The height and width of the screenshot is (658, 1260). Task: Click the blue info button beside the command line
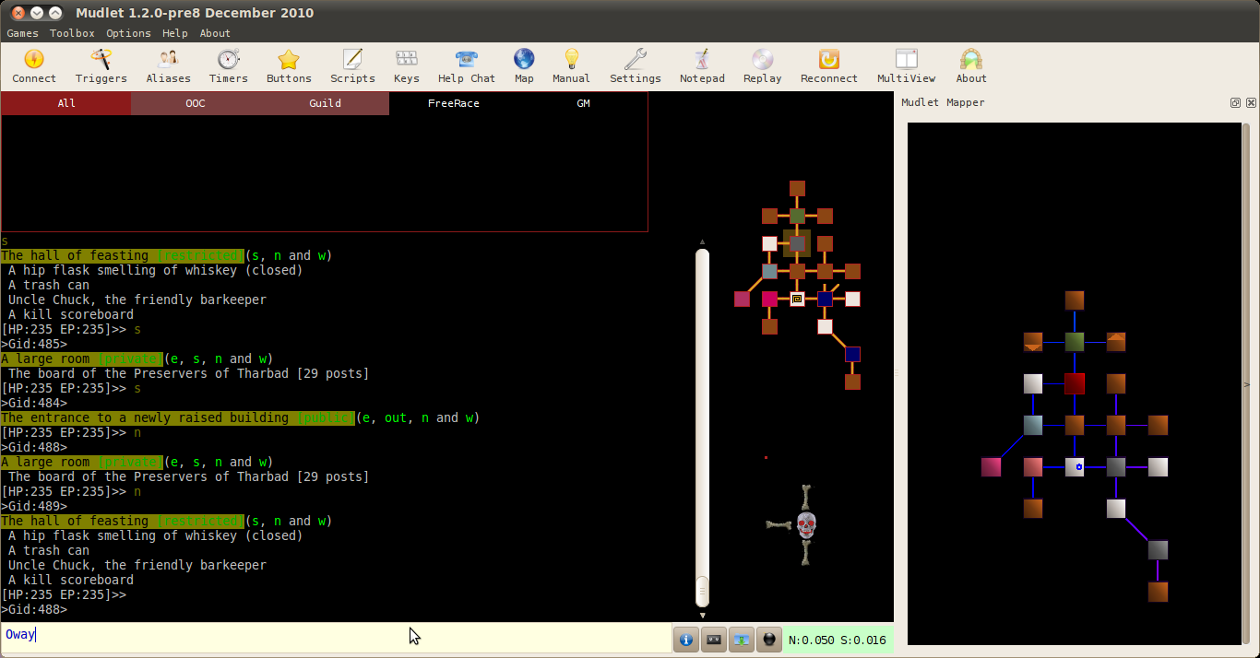coord(686,640)
